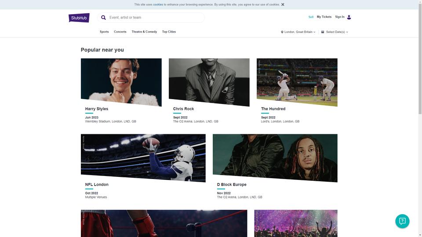Screen dimensions: 422x237
Task: Click the Harry Styles title
Action: pos(97,109)
